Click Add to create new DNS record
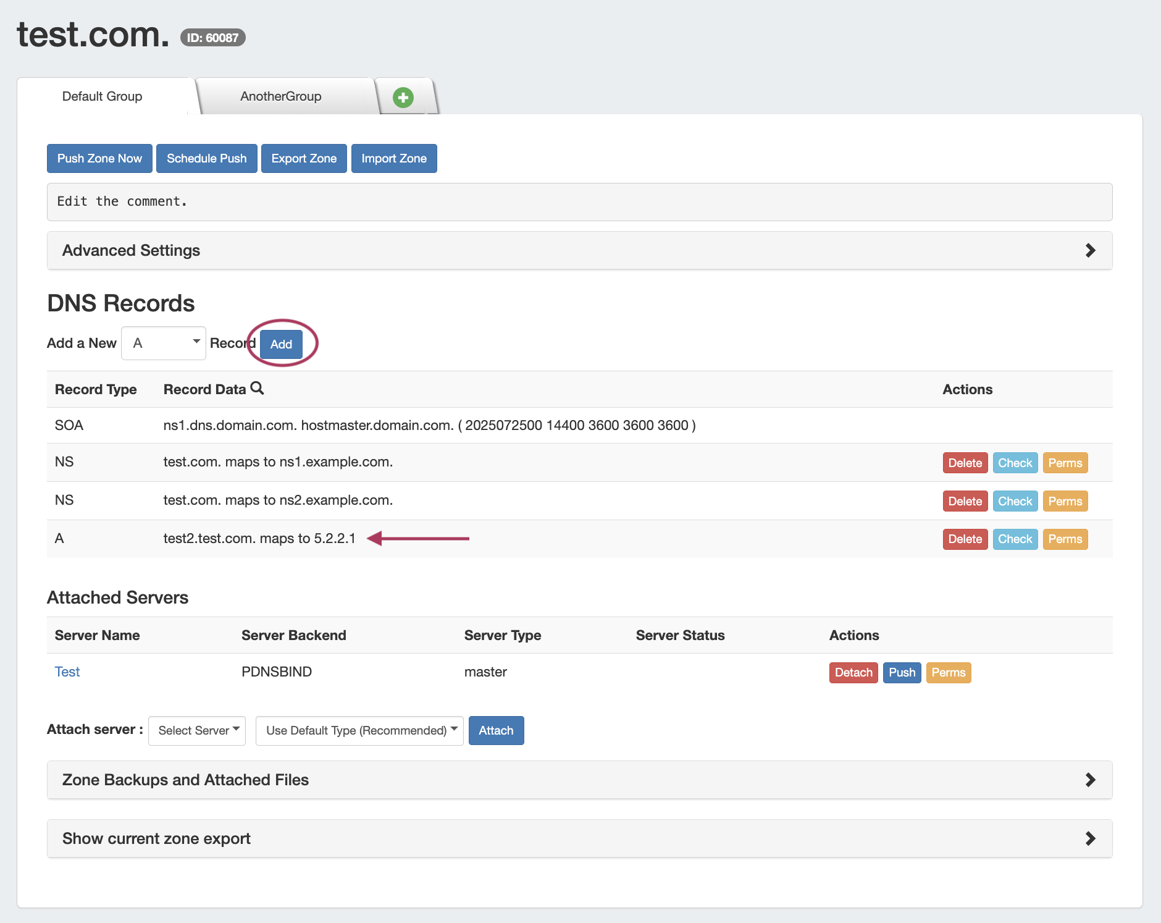The height and width of the screenshot is (923, 1161). click(281, 344)
